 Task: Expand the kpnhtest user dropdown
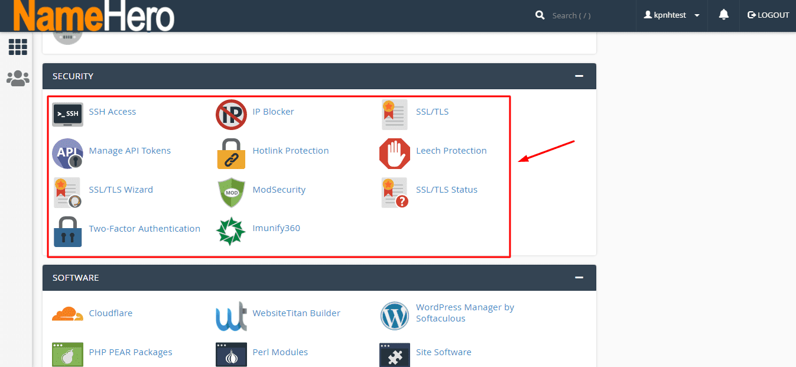coord(672,15)
